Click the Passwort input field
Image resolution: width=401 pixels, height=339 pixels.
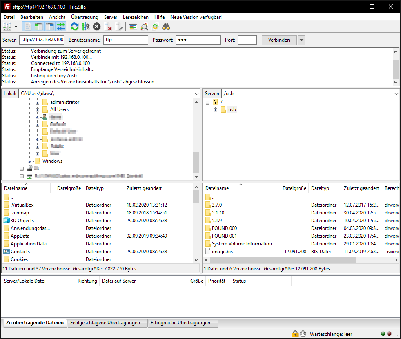198,40
